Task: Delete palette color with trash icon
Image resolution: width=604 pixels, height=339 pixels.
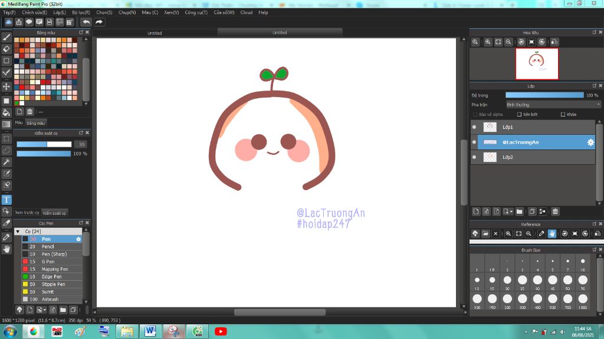Action: (29, 111)
